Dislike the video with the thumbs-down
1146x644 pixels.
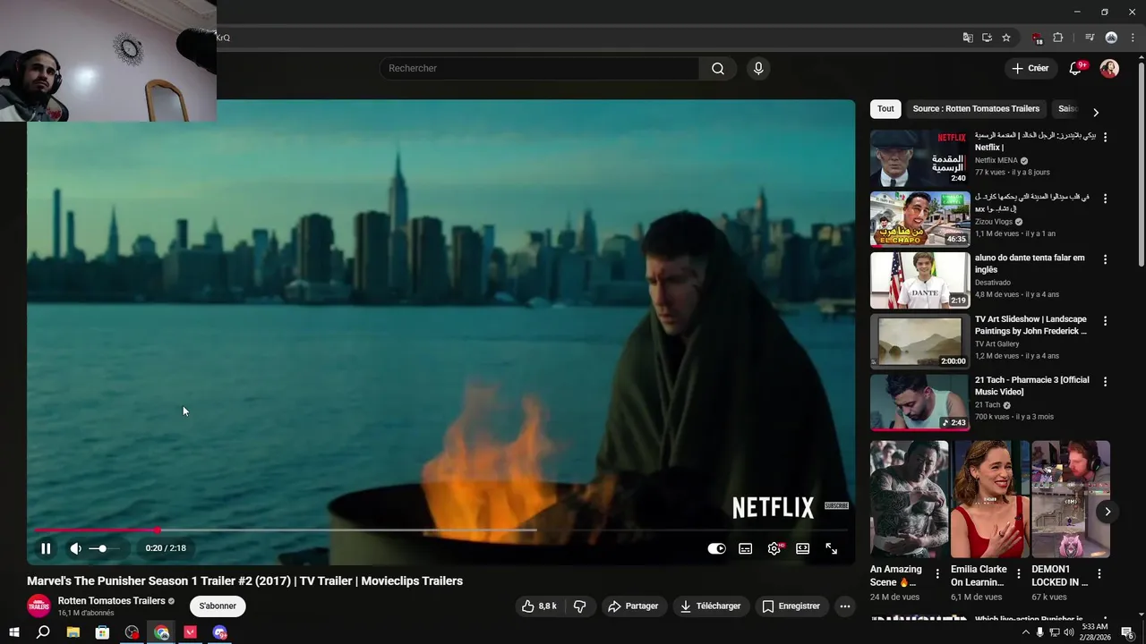click(579, 606)
